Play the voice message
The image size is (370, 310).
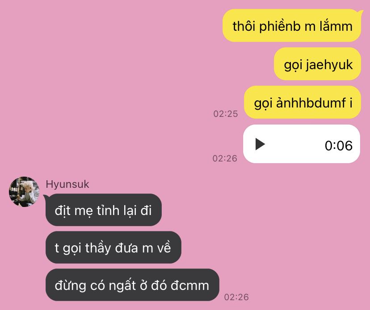coord(260,144)
